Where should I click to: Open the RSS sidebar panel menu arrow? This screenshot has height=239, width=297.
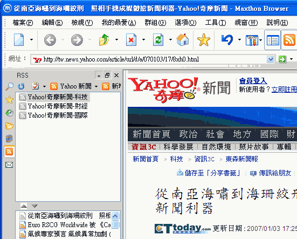coord(99,76)
